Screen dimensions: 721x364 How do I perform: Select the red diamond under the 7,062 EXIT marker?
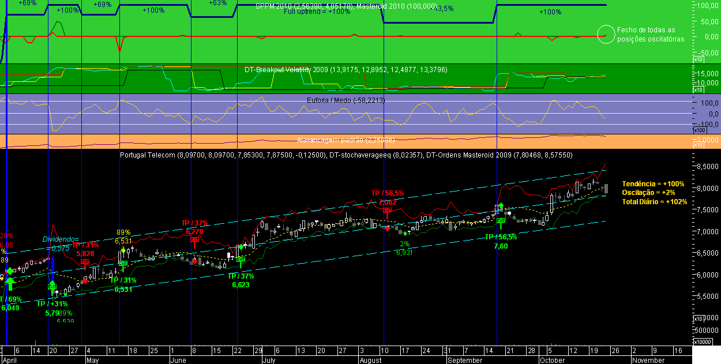[x=388, y=228]
